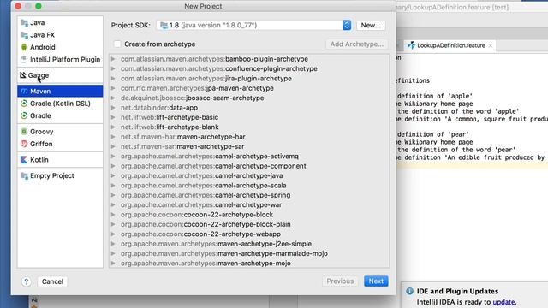The height and width of the screenshot is (308, 548).
Task: Expand bamboo-plugin-archetype entry
Action: pos(113,59)
